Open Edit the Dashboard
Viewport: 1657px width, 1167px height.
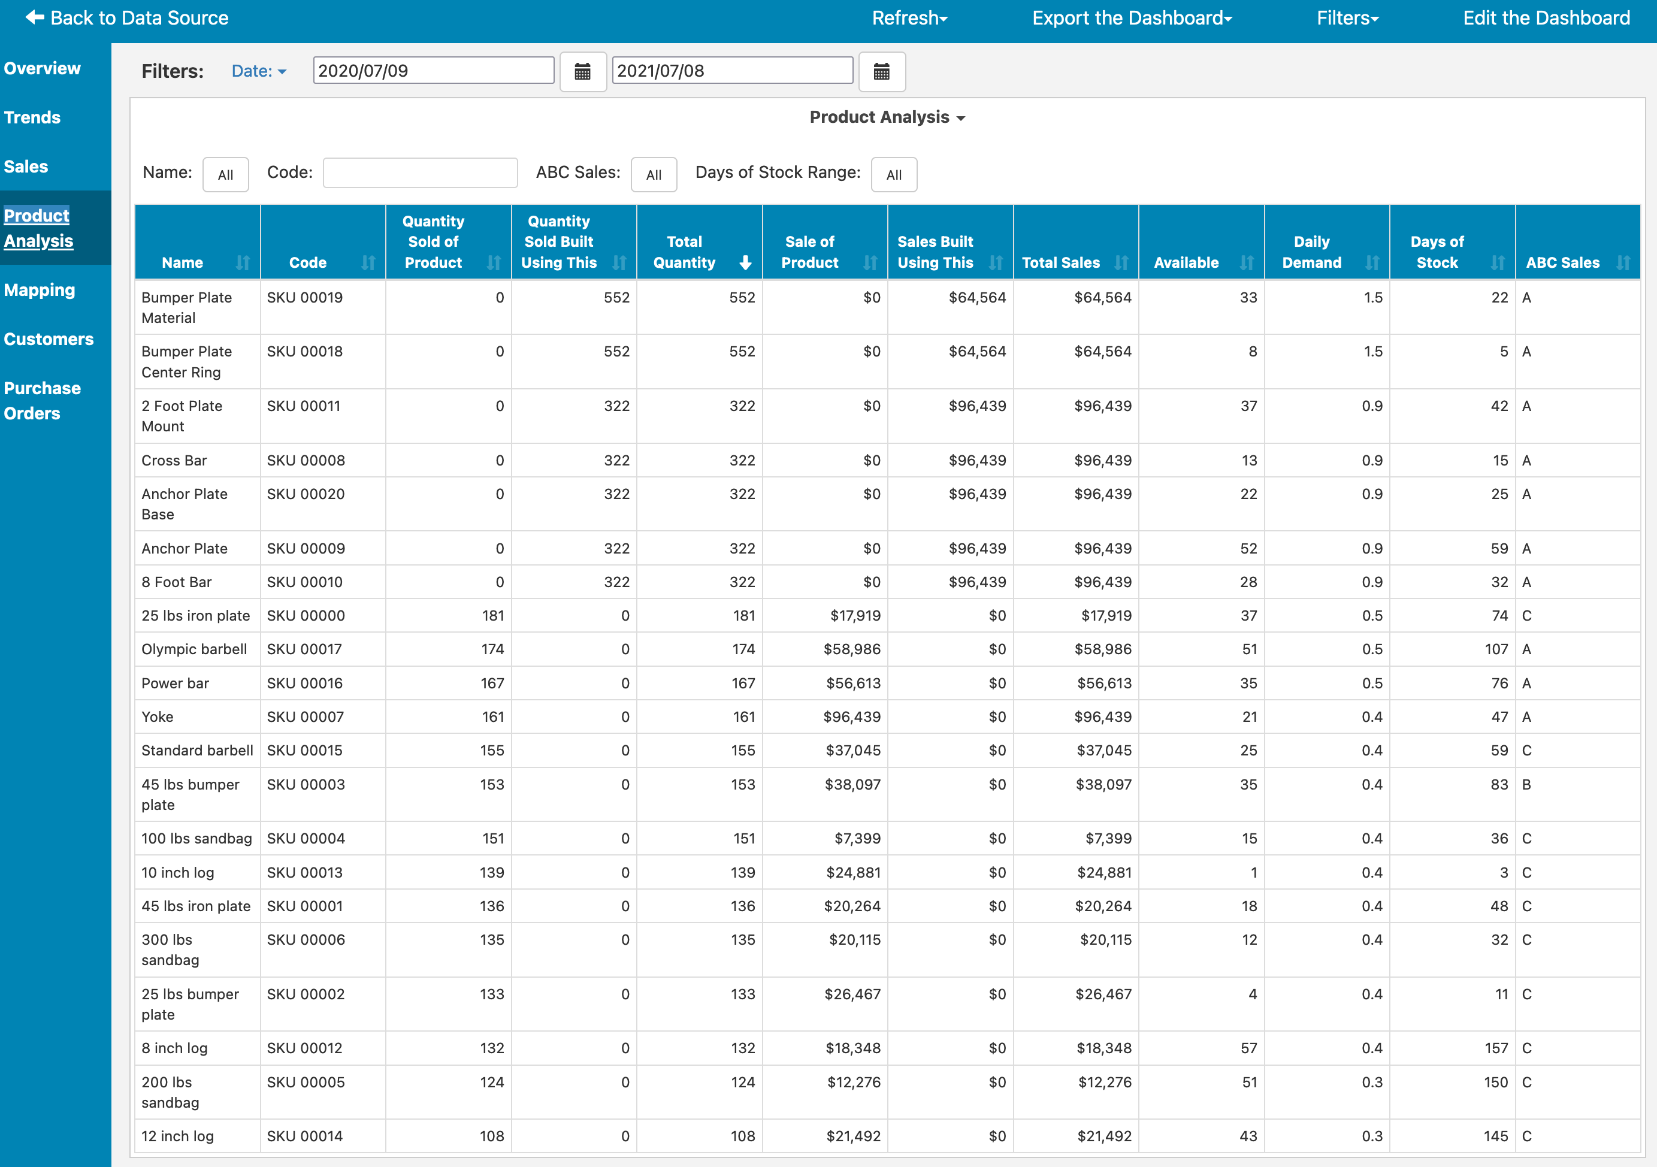pos(1545,17)
